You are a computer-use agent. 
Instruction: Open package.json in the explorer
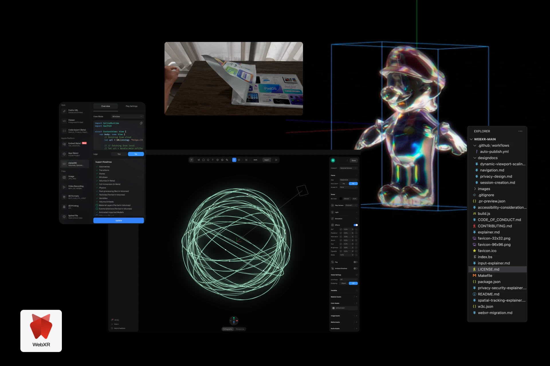click(x=498, y=282)
